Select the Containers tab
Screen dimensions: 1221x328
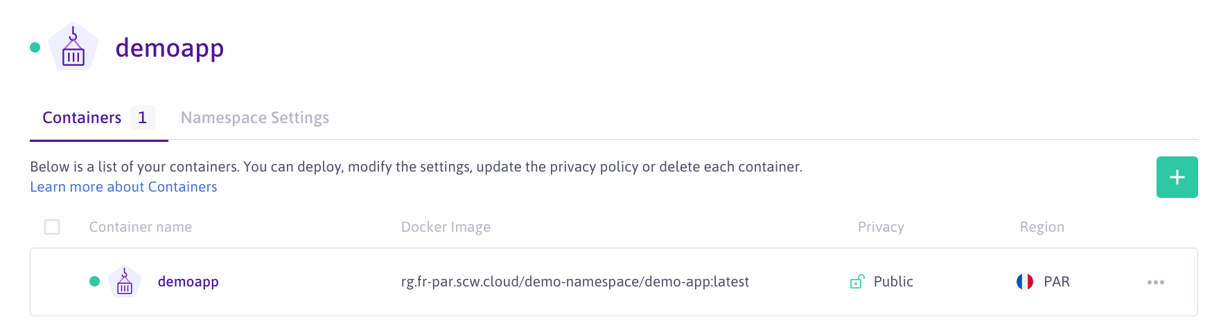pos(82,118)
